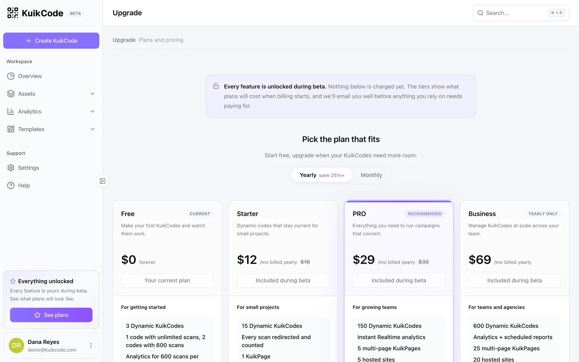Click the Assets layers icon

point(11,94)
